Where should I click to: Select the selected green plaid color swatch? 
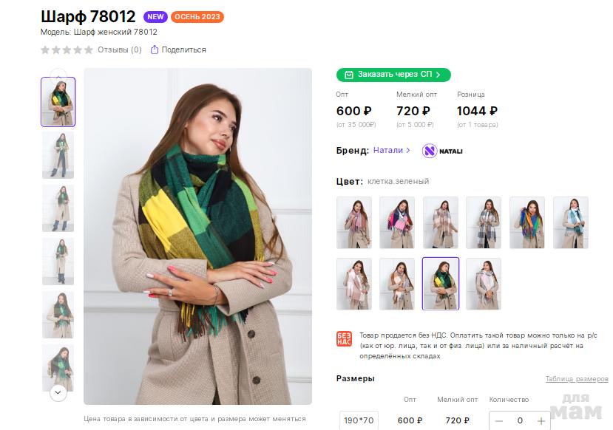(441, 284)
